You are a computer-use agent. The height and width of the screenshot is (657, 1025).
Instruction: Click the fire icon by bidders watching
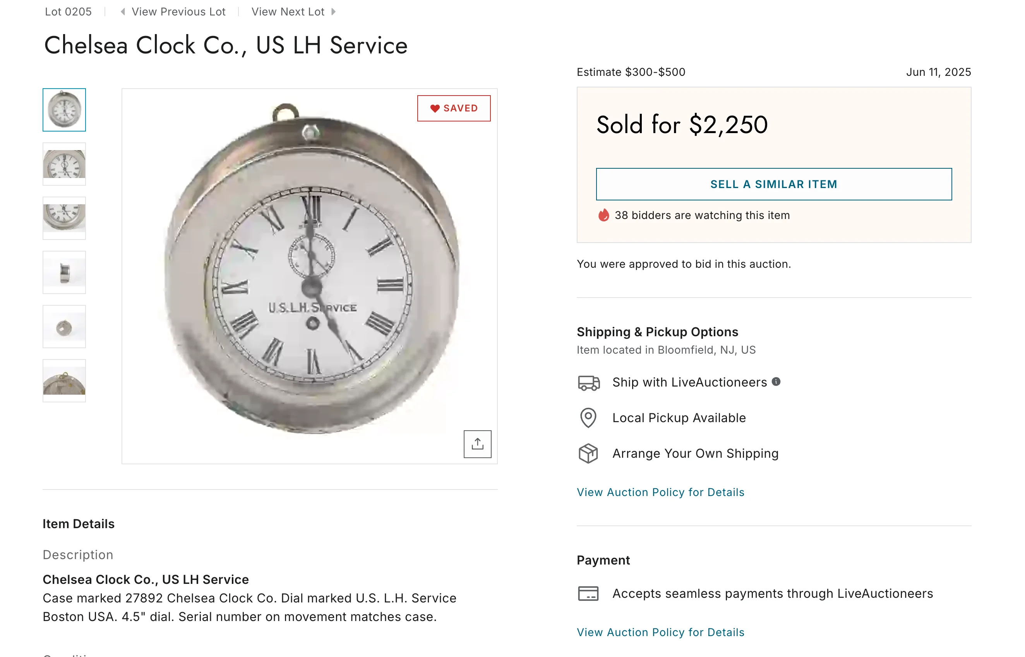[603, 215]
